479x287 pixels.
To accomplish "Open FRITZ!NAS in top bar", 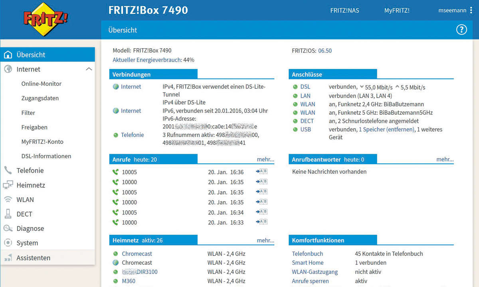I will (x=345, y=11).
